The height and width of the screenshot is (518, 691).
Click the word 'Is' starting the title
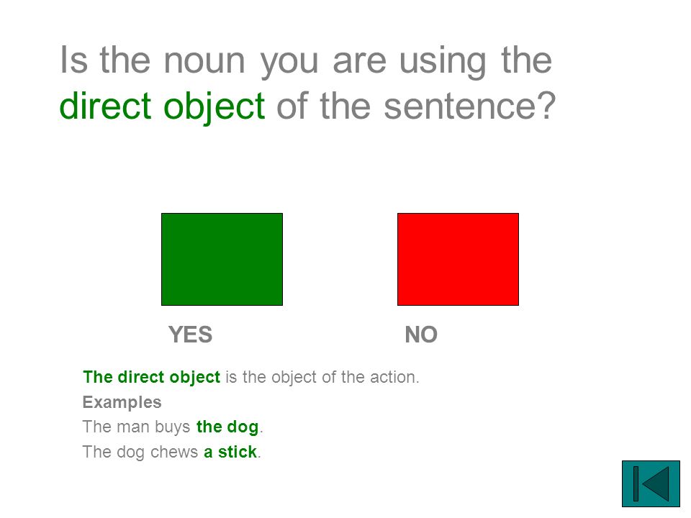click(x=73, y=60)
